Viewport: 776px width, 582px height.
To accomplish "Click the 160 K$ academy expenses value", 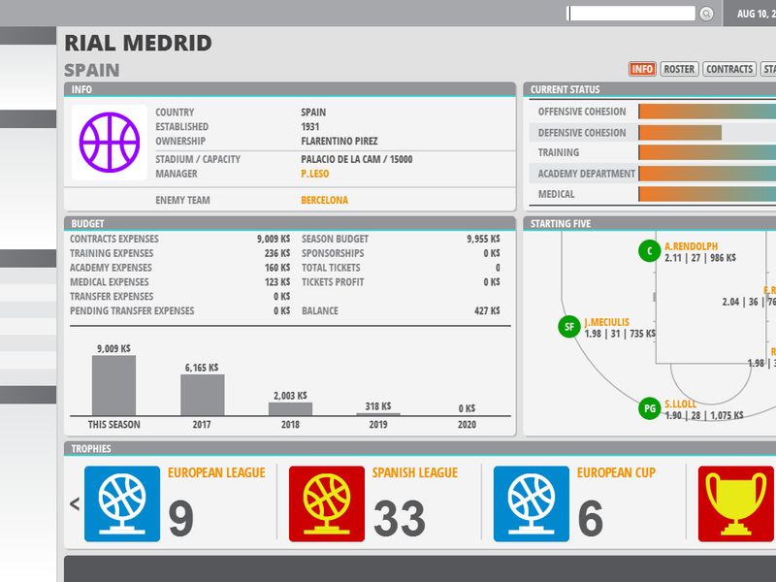I will click(277, 268).
